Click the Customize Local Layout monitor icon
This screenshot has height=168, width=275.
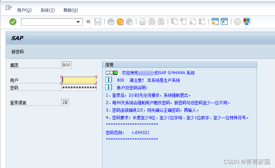tap(247, 21)
